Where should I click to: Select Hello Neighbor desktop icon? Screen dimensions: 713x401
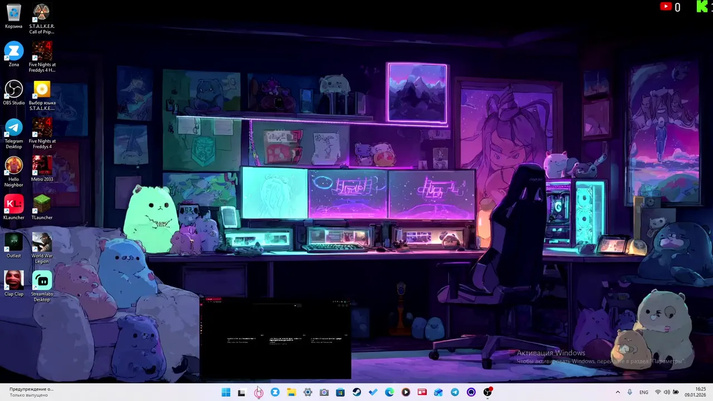13,172
